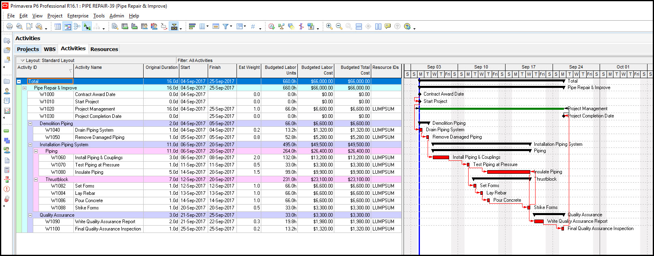Switch to the WBS tab

coord(49,49)
